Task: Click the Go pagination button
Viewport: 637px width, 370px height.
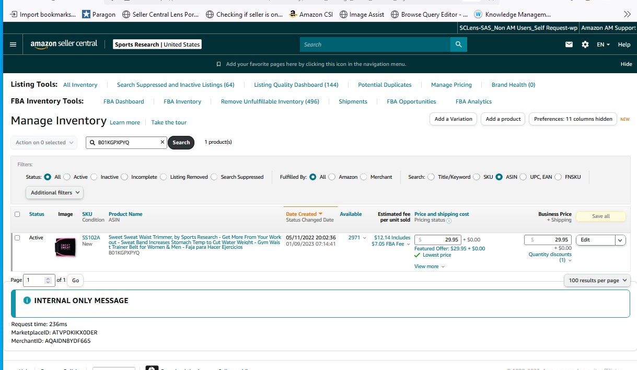Action: (75, 281)
